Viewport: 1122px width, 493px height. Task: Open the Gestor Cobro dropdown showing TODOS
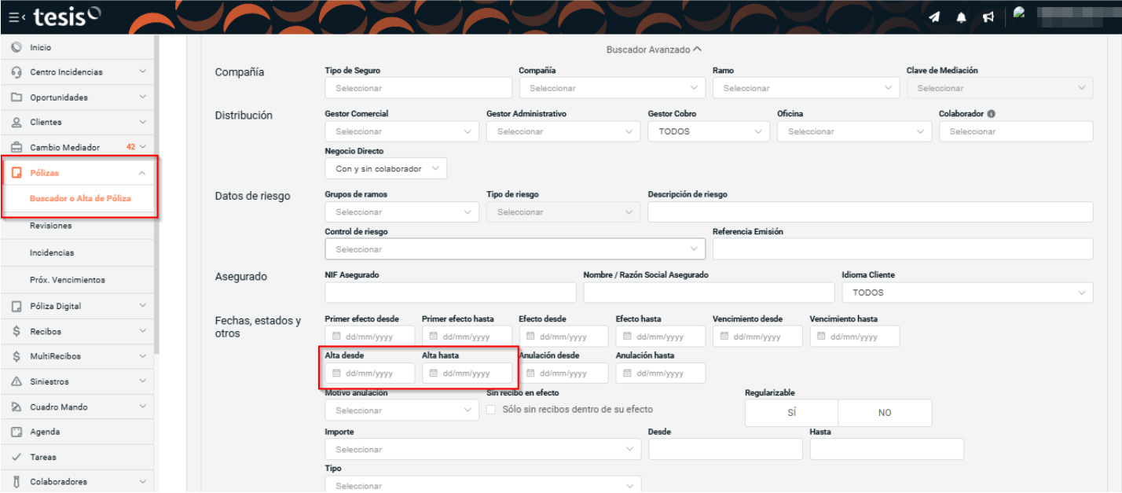pyautogui.click(x=709, y=132)
